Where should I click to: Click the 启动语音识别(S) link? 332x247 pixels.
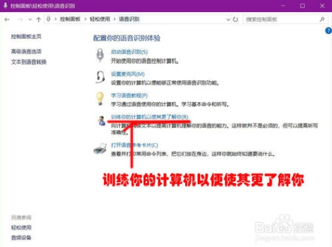(129, 52)
